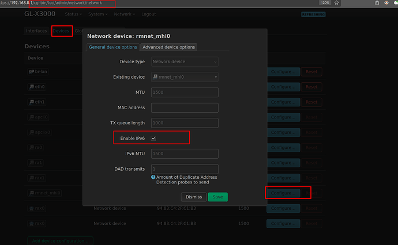Click the GL-X3000 brand link
398x245 pixels.
(x=40, y=14)
